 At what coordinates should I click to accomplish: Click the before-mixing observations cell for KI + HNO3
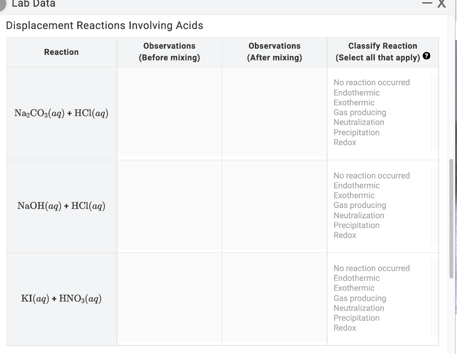(169, 298)
